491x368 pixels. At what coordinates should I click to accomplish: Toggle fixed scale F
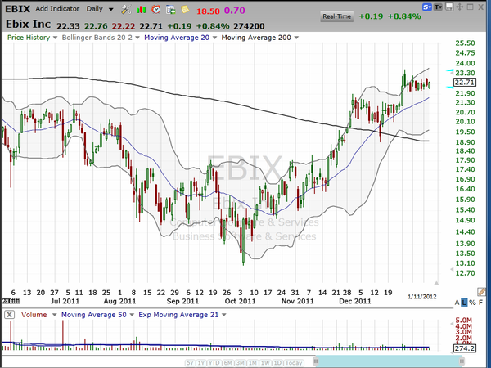tap(480, 303)
